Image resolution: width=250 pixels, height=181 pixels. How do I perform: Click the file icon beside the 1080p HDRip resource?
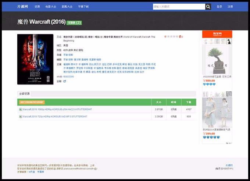click(x=21, y=109)
